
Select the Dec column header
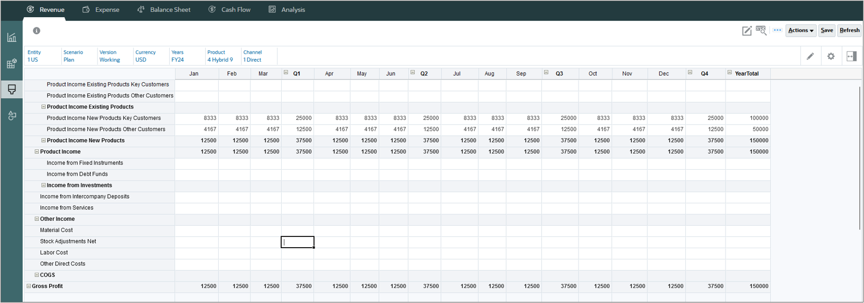[x=666, y=74]
